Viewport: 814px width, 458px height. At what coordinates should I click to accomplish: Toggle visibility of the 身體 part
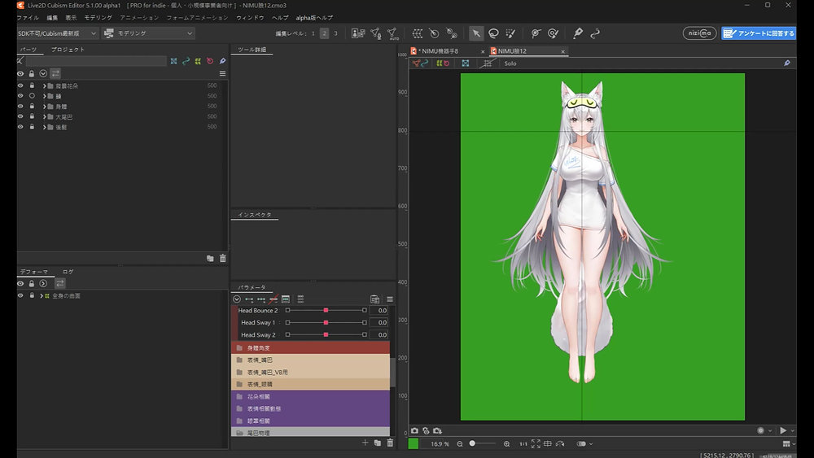tap(20, 107)
